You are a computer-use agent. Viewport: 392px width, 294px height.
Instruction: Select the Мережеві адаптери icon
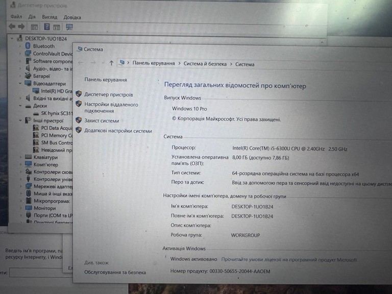(x=29, y=186)
